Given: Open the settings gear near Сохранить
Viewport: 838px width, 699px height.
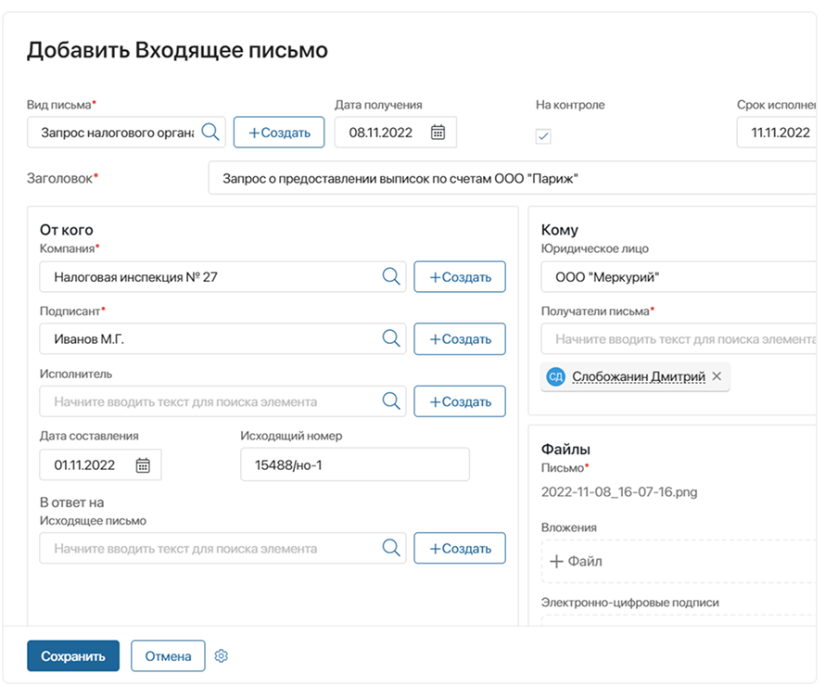Looking at the screenshot, I should pyautogui.click(x=221, y=655).
